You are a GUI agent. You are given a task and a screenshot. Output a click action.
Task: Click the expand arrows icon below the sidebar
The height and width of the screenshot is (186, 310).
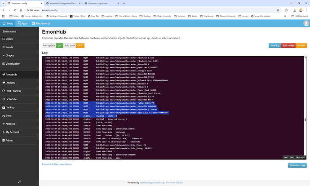click(x=19, y=182)
